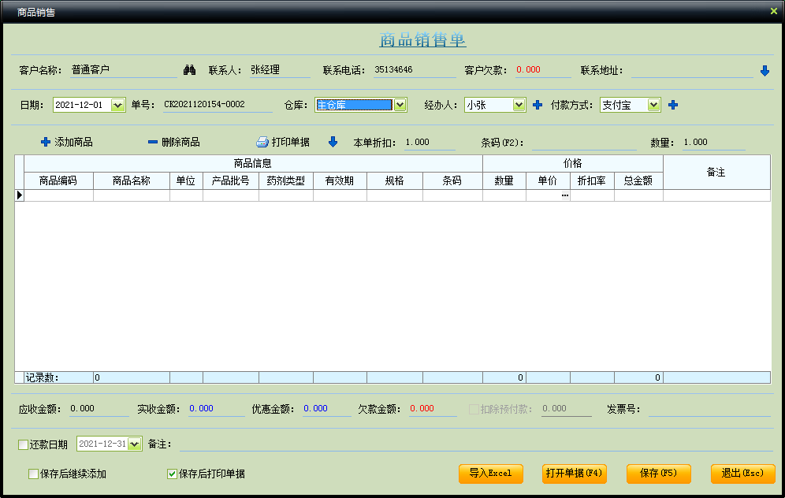Click the 单号 input field
Image resolution: width=785 pixels, height=498 pixels.
[x=218, y=105]
